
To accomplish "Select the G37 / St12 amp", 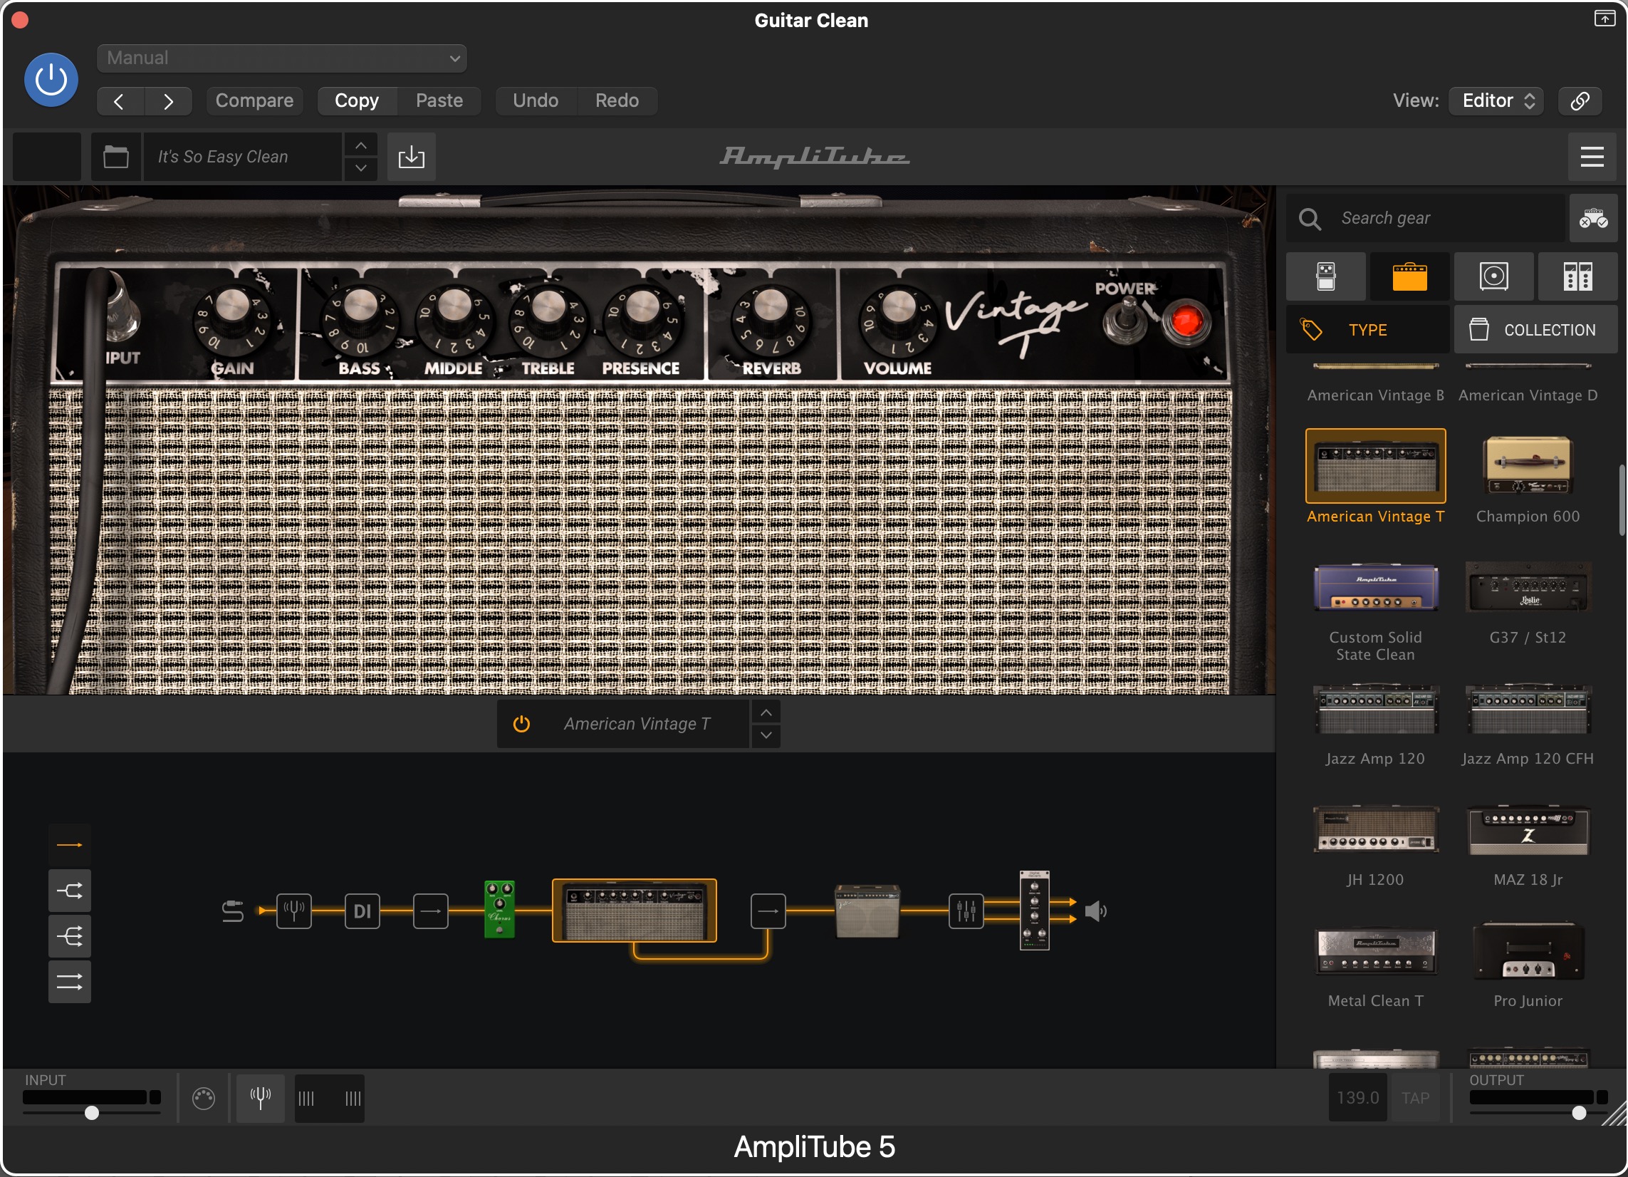I will pos(1528,587).
